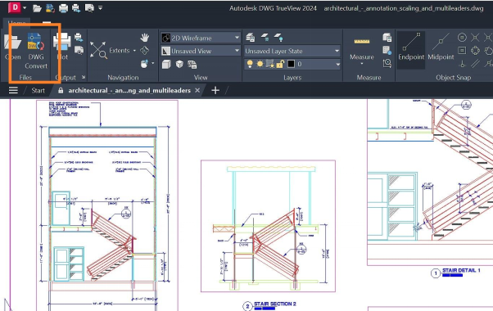Click the large Plot button in Output panel
This screenshot has width=493, height=311.
(x=62, y=47)
